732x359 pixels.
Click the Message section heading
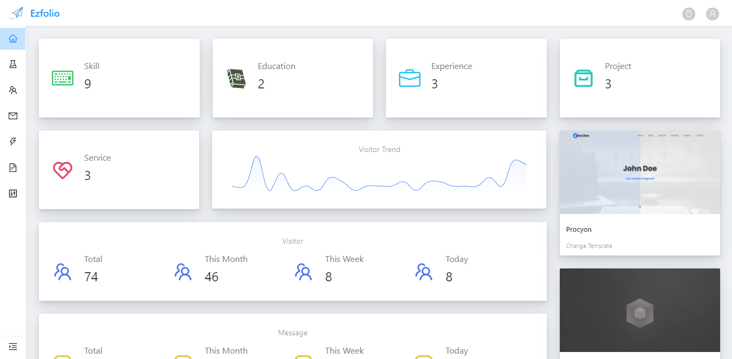(x=293, y=333)
